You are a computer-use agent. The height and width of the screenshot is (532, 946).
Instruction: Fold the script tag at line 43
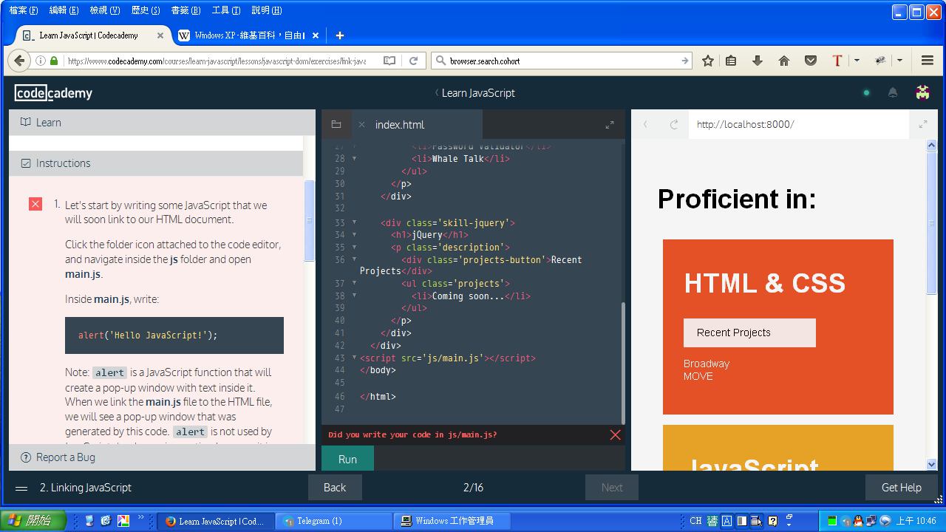pyautogui.click(x=354, y=358)
